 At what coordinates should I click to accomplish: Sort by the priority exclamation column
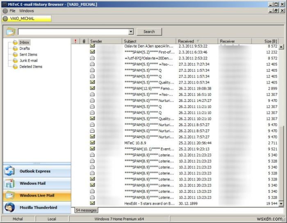click(x=75, y=41)
